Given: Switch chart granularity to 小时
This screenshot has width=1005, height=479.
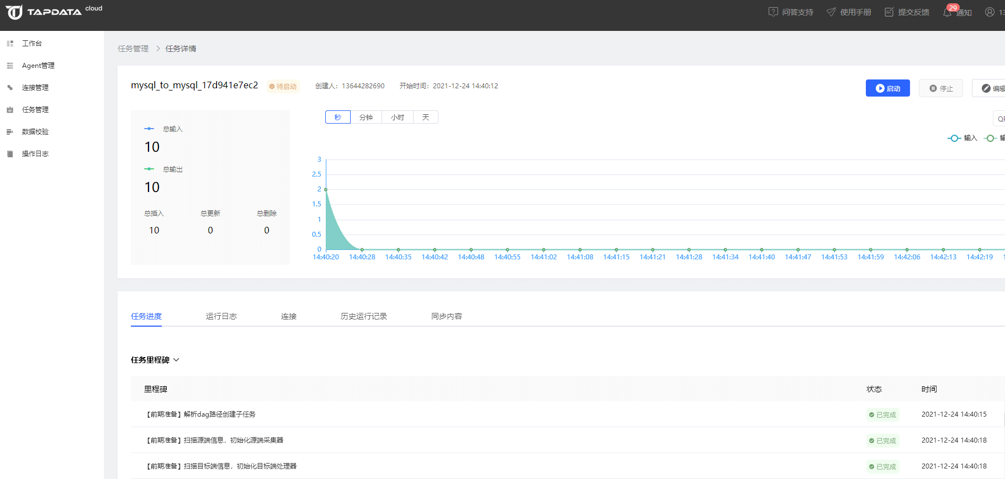Looking at the screenshot, I should [398, 117].
